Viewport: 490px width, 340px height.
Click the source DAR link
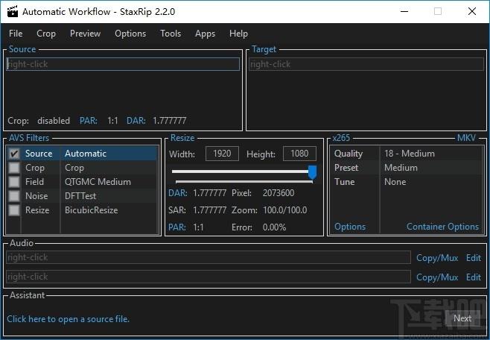[136, 121]
